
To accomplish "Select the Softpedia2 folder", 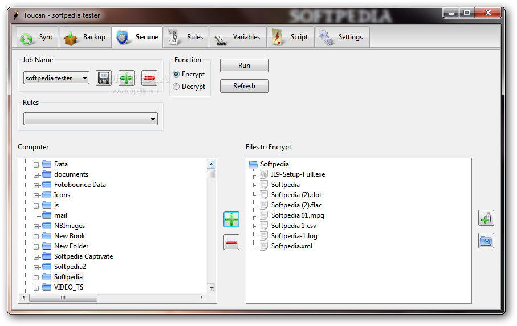I will [x=70, y=267].
